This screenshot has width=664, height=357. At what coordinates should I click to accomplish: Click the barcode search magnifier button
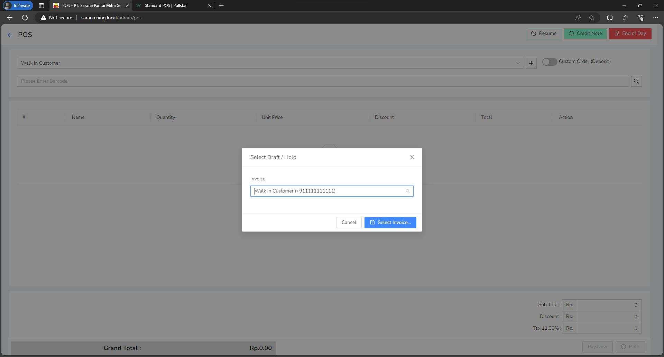point(636,81)
